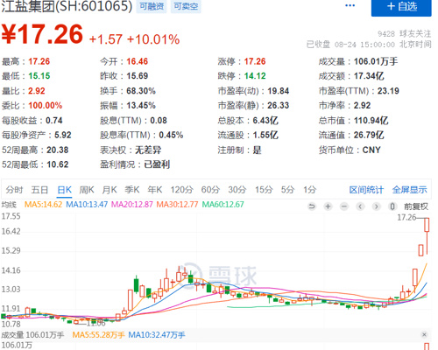
Task: Open the three-dots more options menu
Action: 350,5
